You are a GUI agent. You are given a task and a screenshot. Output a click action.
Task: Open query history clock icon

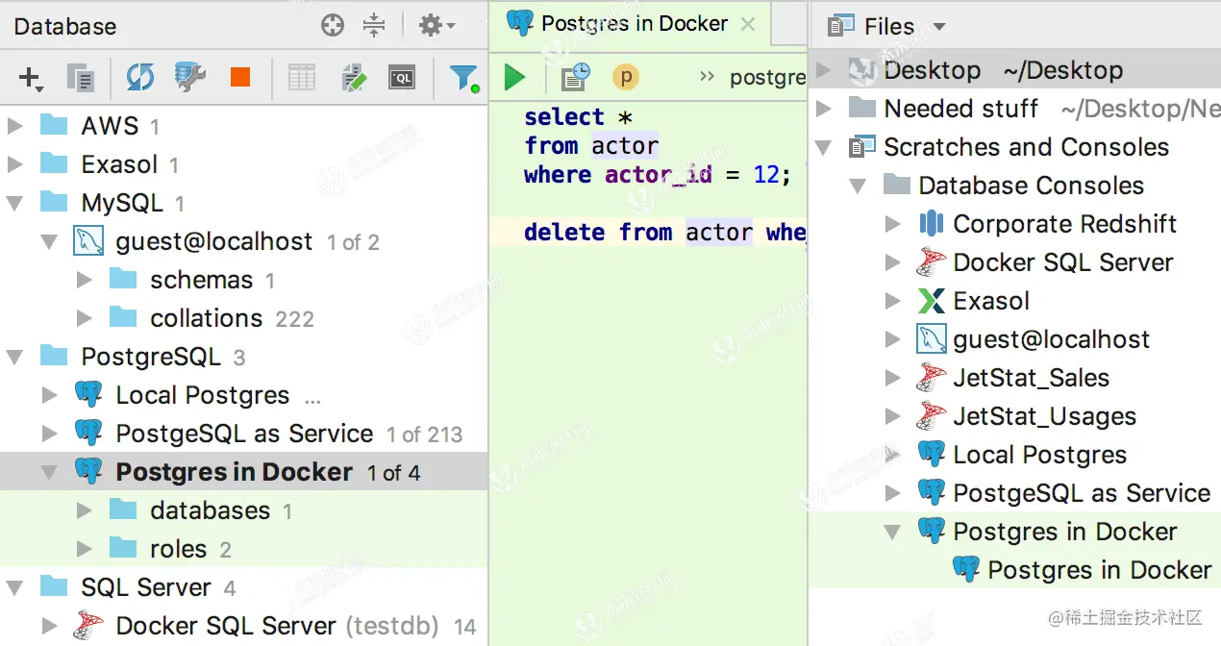click(575, 77)
